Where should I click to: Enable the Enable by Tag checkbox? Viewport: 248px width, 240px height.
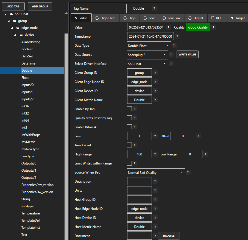pos(129,109)
